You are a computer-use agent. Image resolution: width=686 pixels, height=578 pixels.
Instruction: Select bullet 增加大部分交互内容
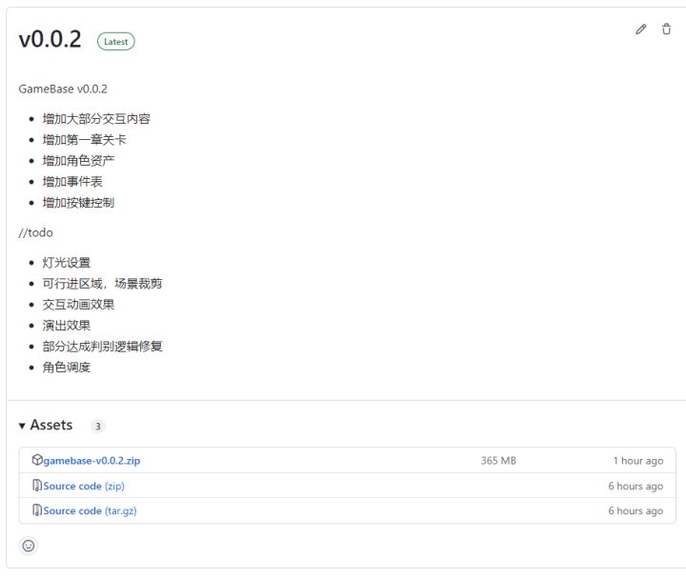96,119
